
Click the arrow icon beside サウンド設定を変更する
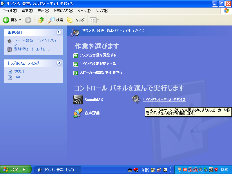(76, 64)
